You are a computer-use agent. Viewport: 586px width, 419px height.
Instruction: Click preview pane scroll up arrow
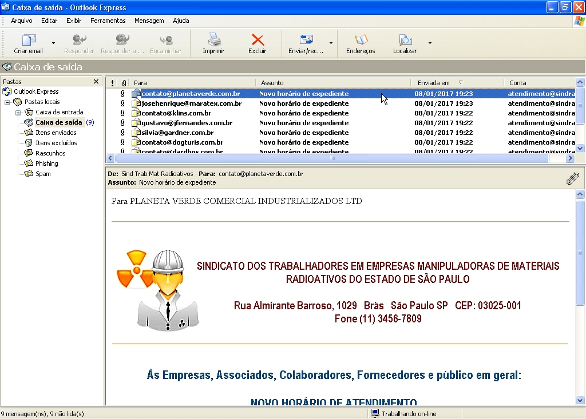coord(580,194)
